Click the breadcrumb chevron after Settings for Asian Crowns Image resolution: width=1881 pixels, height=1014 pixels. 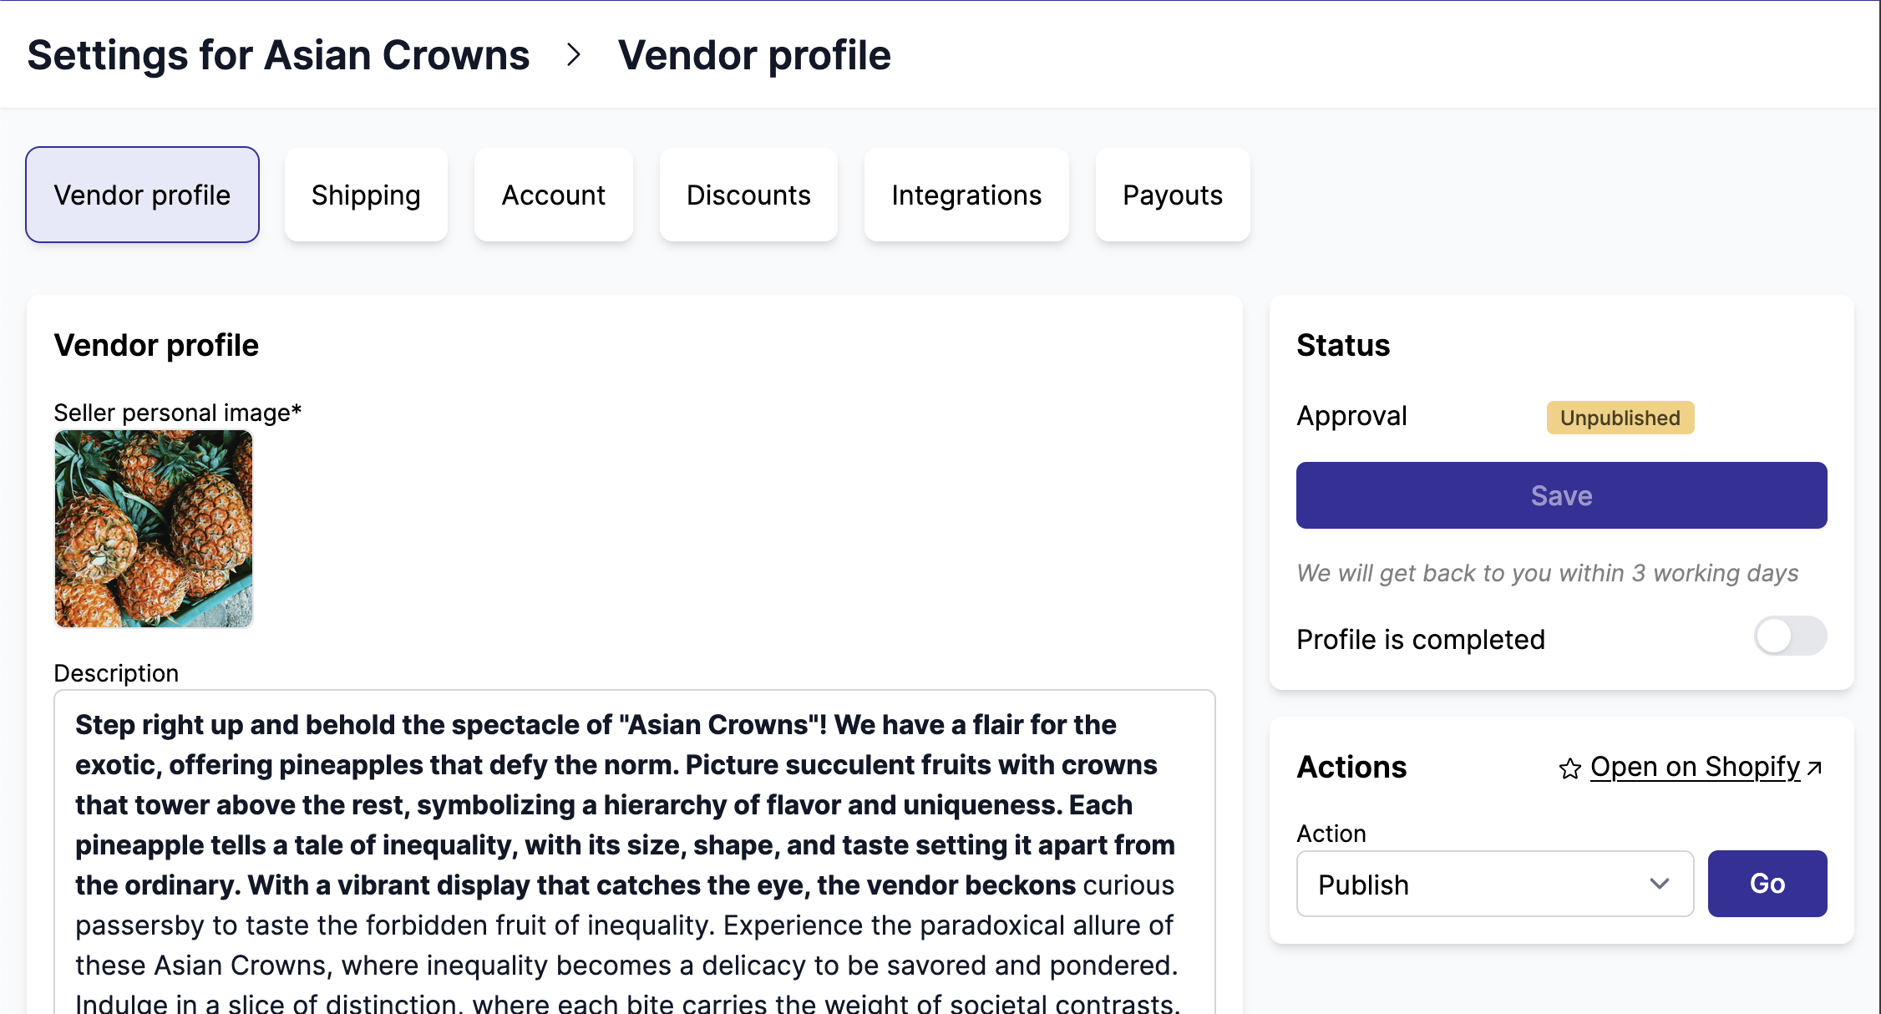(574, 55)
